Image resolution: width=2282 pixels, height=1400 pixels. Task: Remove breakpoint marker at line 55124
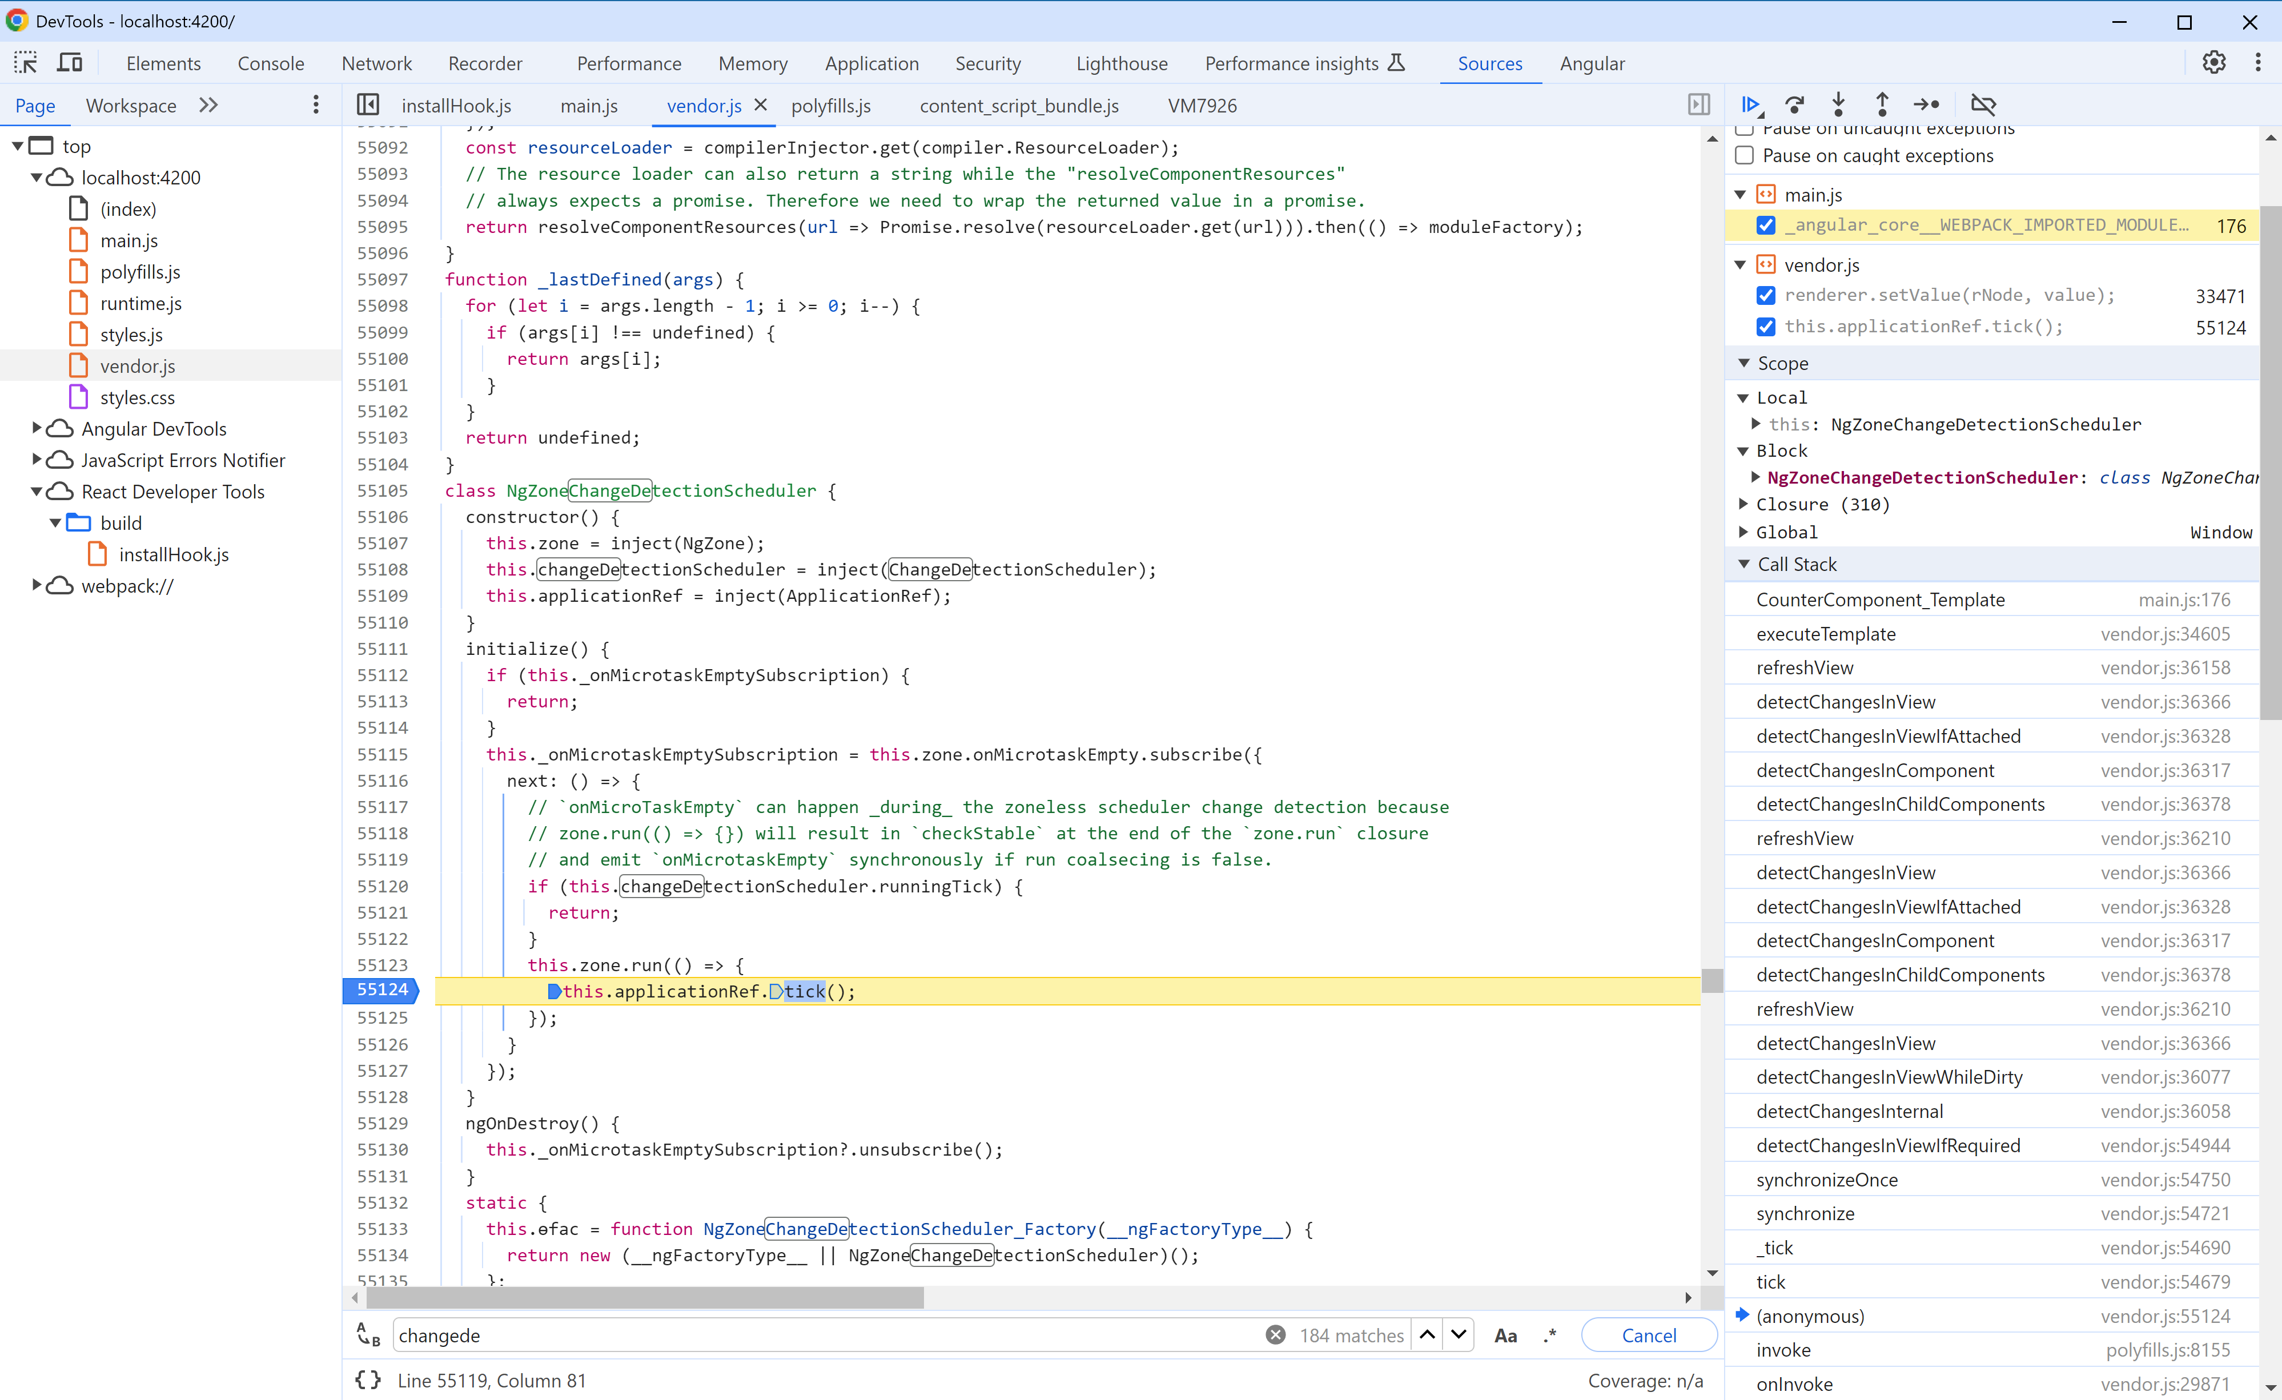point(381,990)
